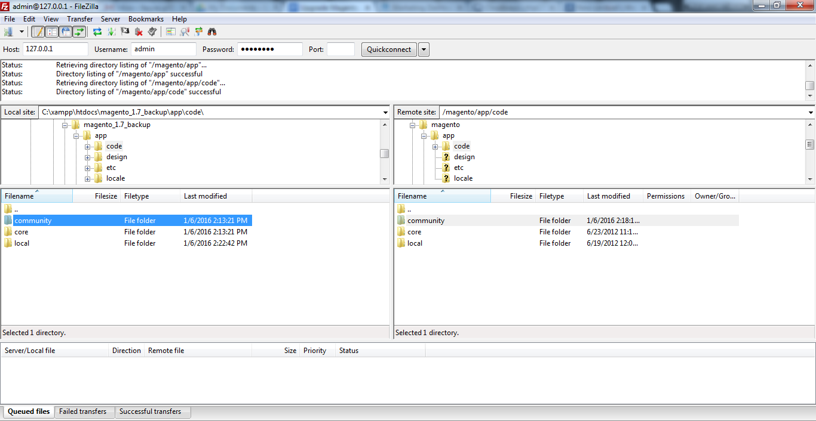816x421 pixels.
Task: Refresh the file and folder lists
Action: pyautogui.click(x=97, y=32)
